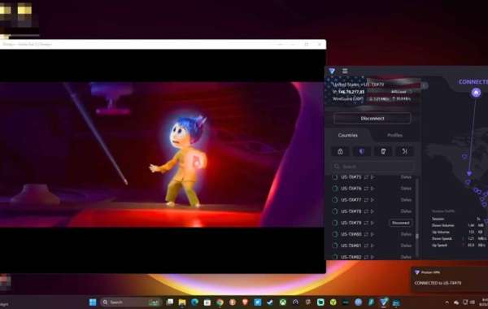
Task: Select the US-TX#75 server radio circle
Action: 335,177
